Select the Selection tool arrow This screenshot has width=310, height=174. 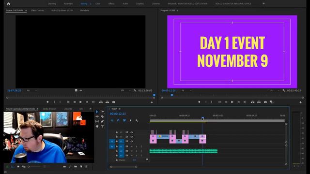(97, 112)
